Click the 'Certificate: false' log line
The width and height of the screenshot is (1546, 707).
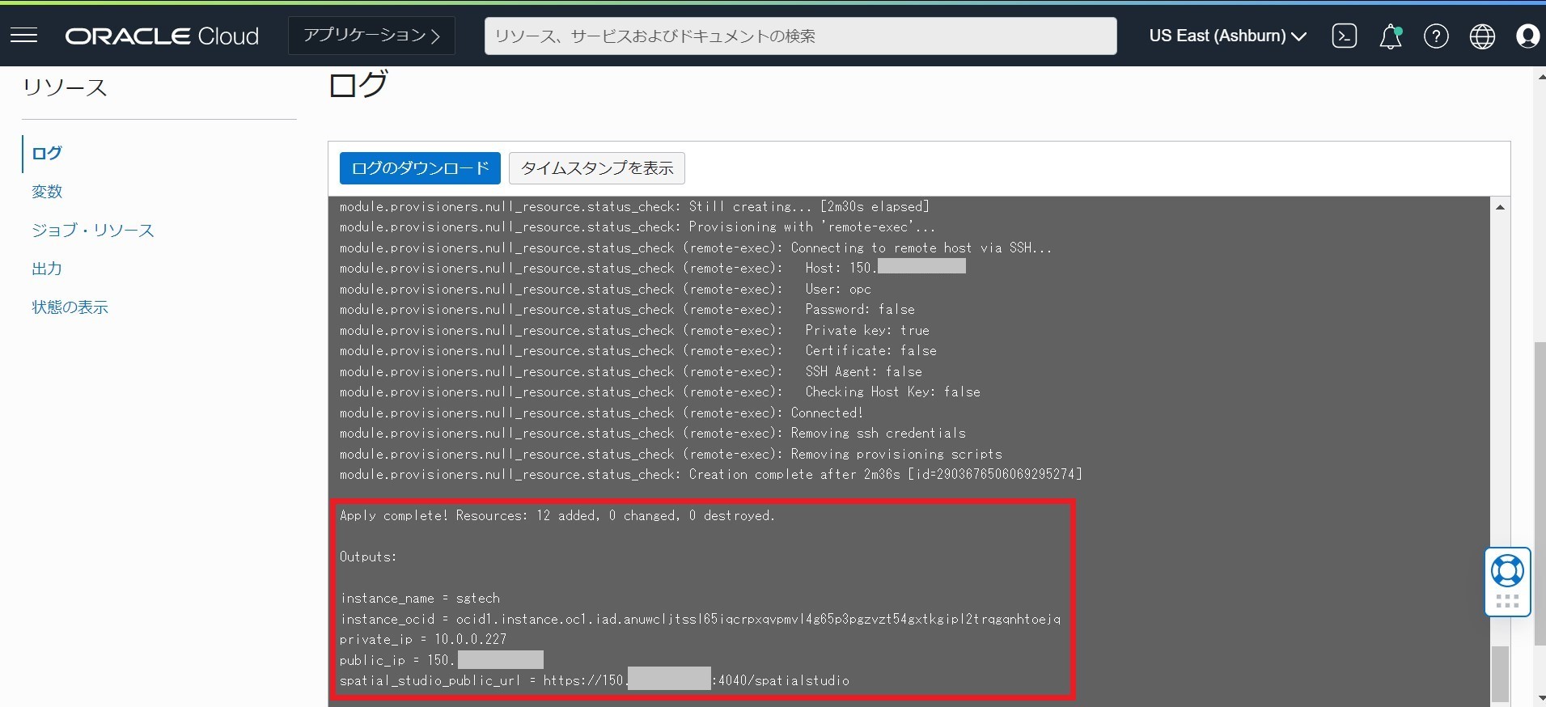(x=637, y=350)
